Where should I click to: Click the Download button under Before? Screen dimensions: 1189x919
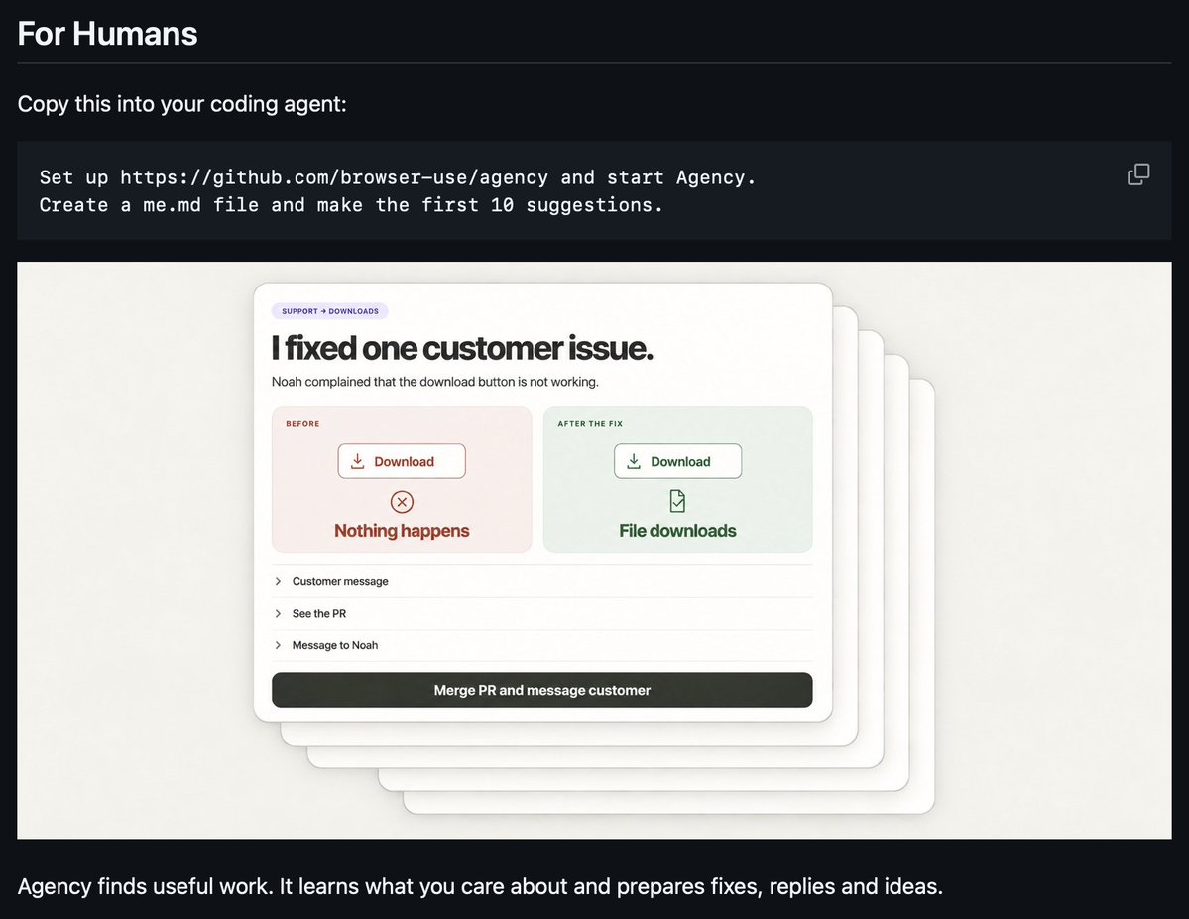[402, 461]
